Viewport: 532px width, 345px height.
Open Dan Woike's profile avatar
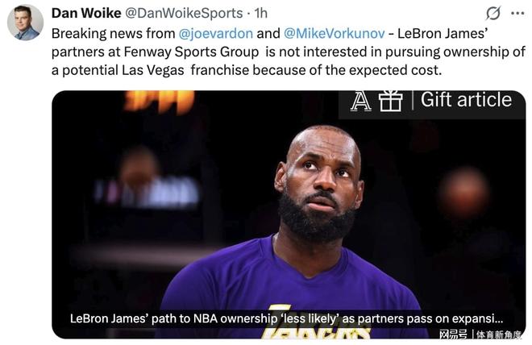pyautogui.click(x=26, y=23)
